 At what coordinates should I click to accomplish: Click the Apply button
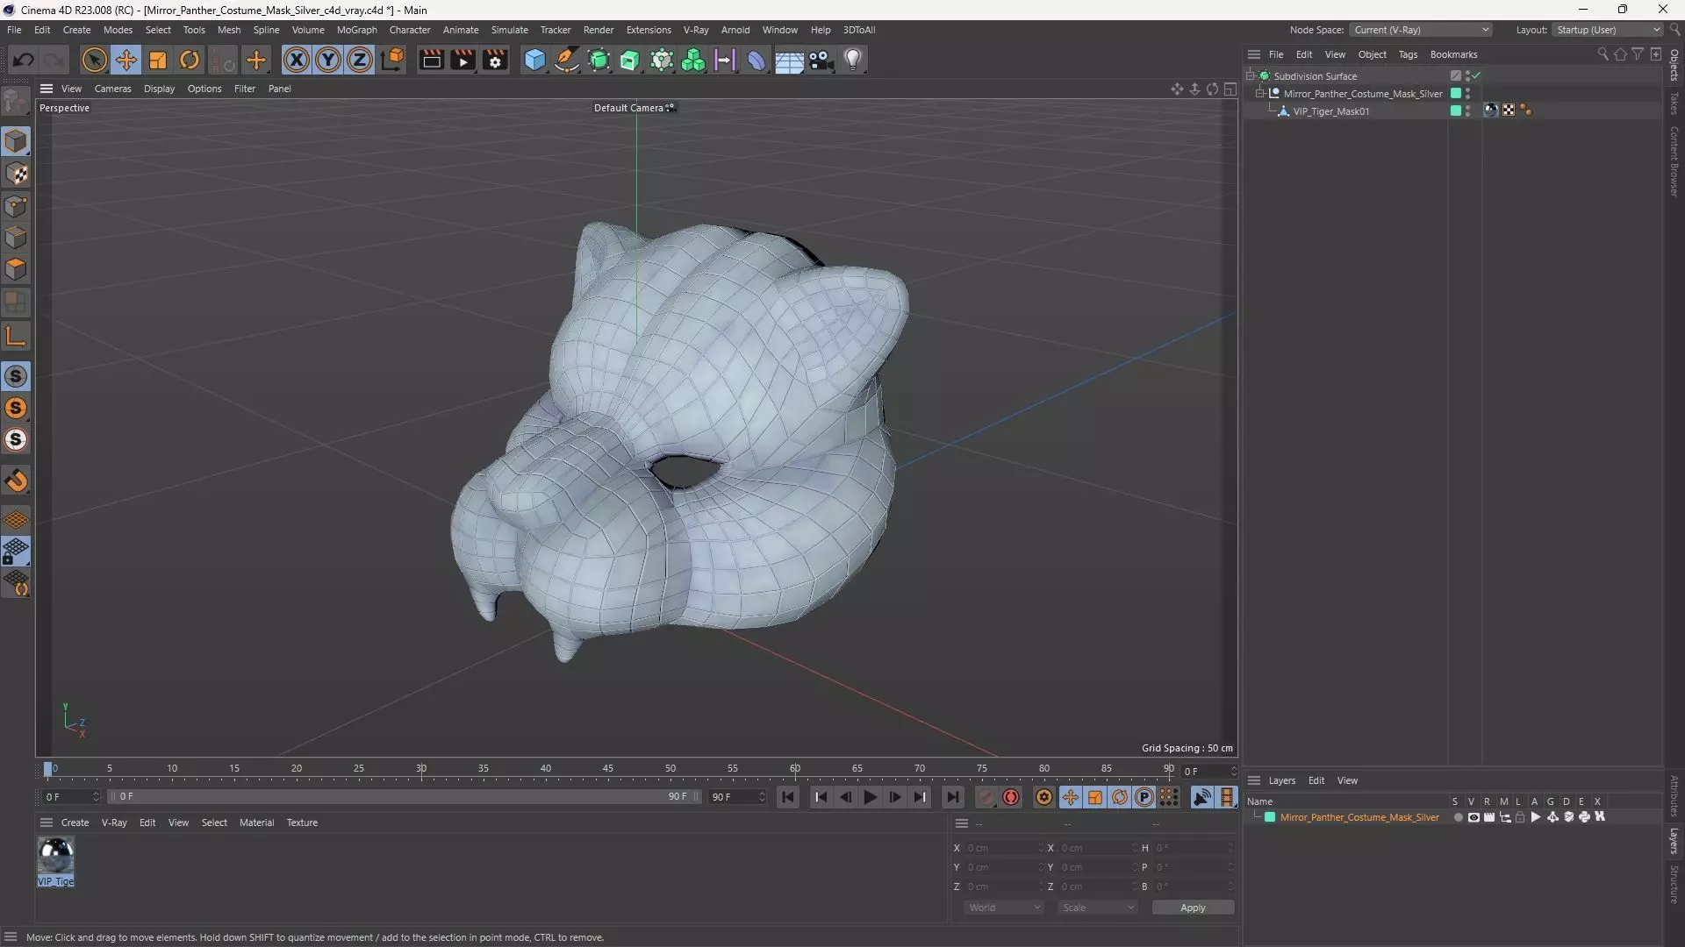coord(1192,908)
